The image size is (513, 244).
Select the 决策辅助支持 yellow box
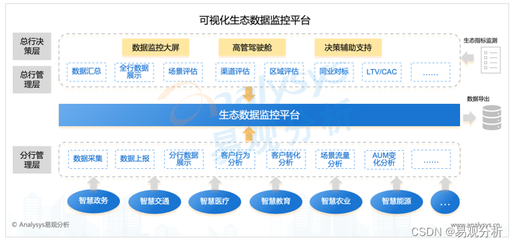[348, 48]
